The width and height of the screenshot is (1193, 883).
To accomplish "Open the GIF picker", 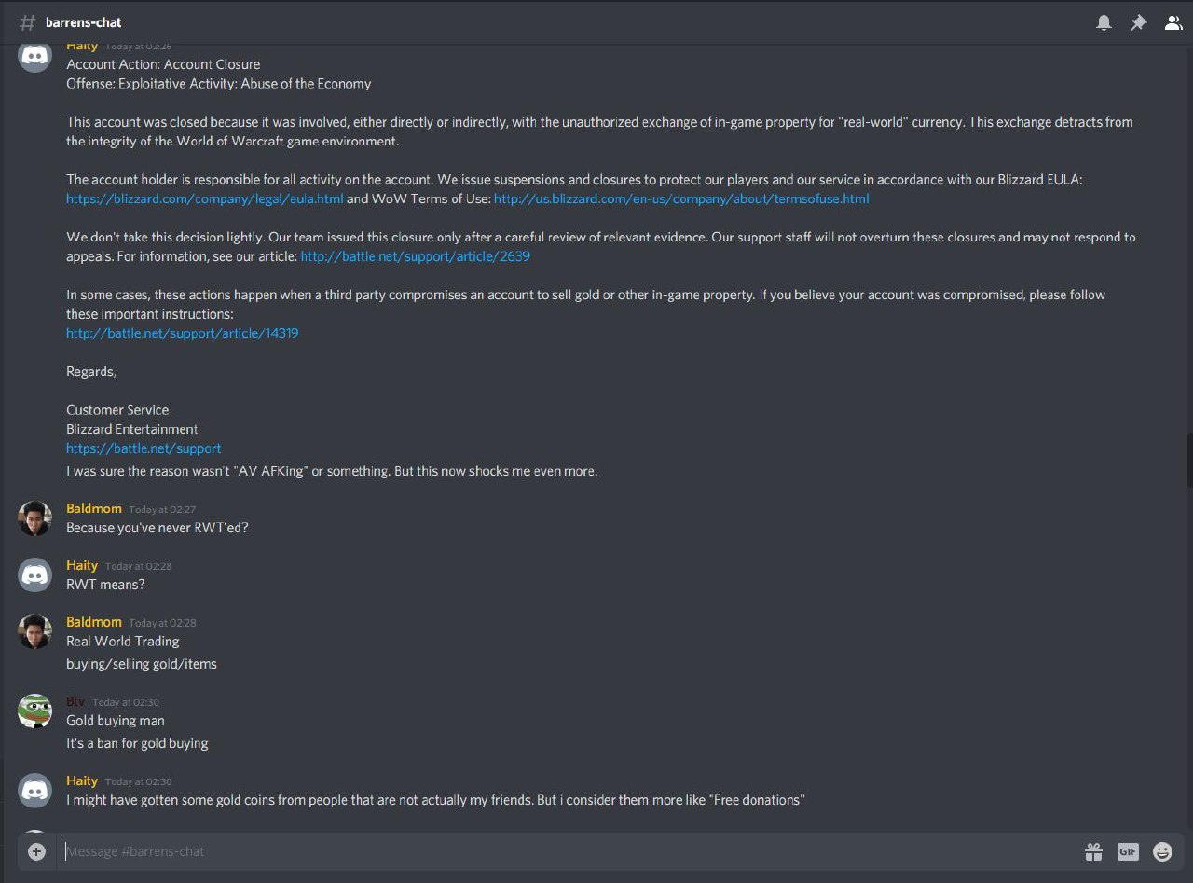I will click(x=1128, y=851).
